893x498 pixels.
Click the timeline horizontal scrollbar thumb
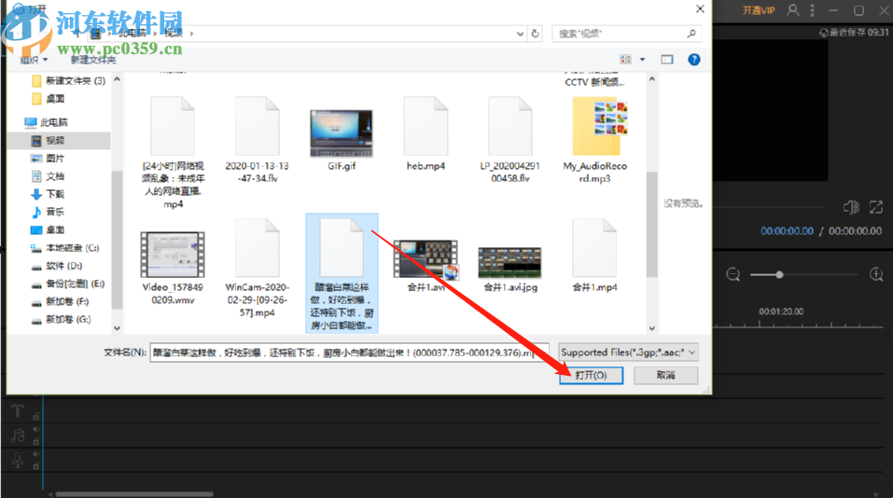134,494
